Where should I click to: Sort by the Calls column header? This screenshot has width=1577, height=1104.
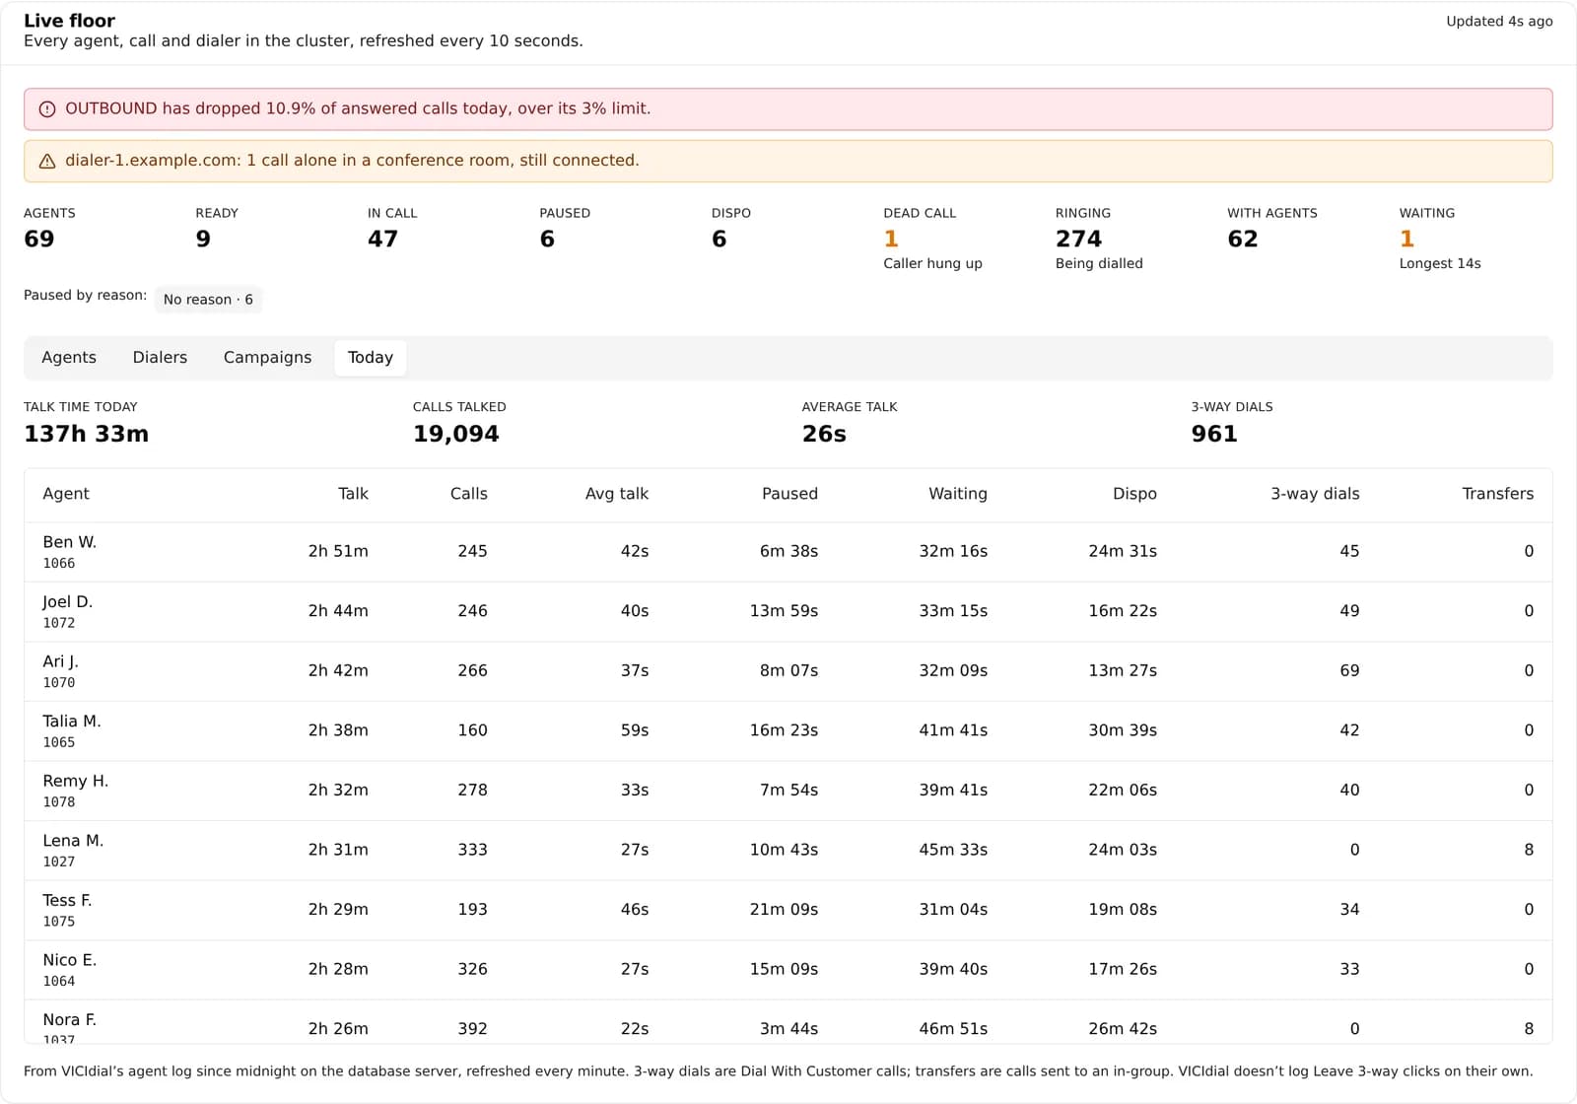(x=468, y=494)
